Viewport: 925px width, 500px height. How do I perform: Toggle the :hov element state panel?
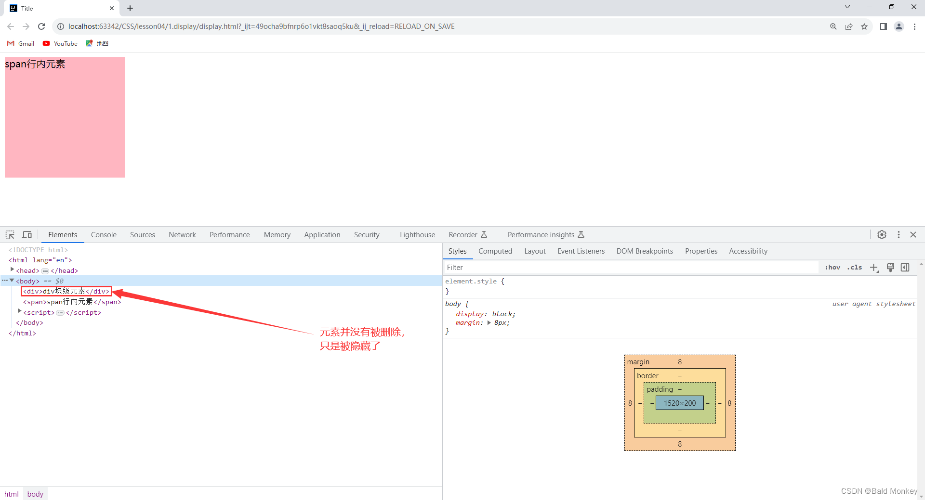[832, 267]
